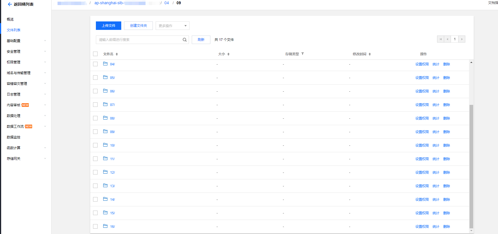Click breadcrumb folder 04

[x=167, y=3]
